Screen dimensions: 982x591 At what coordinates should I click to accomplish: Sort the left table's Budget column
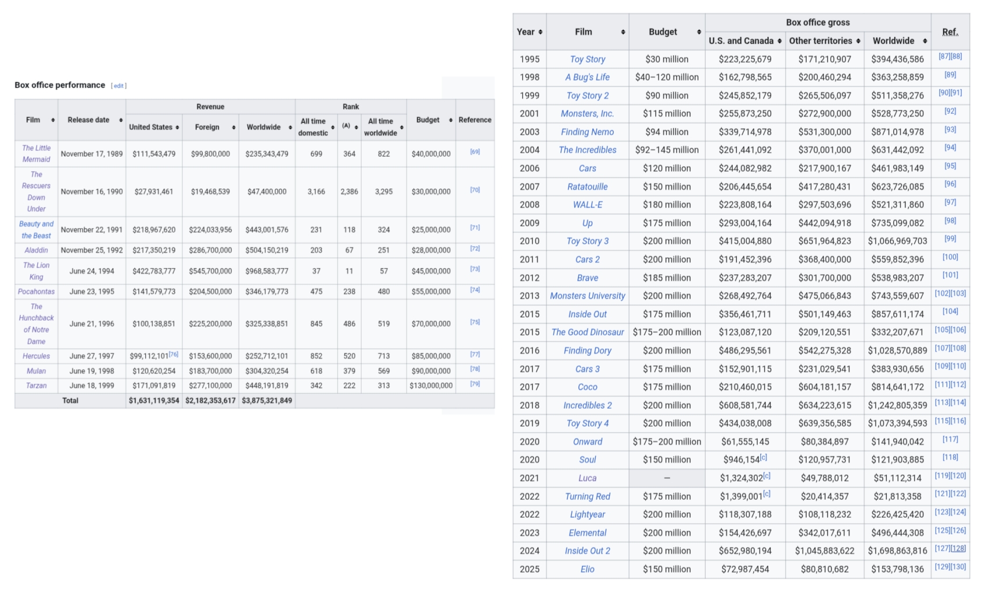(x=451, y=120)
